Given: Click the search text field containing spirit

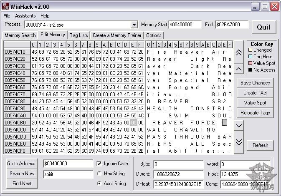Looking at the screenshot, I should [x=68, y=174].
